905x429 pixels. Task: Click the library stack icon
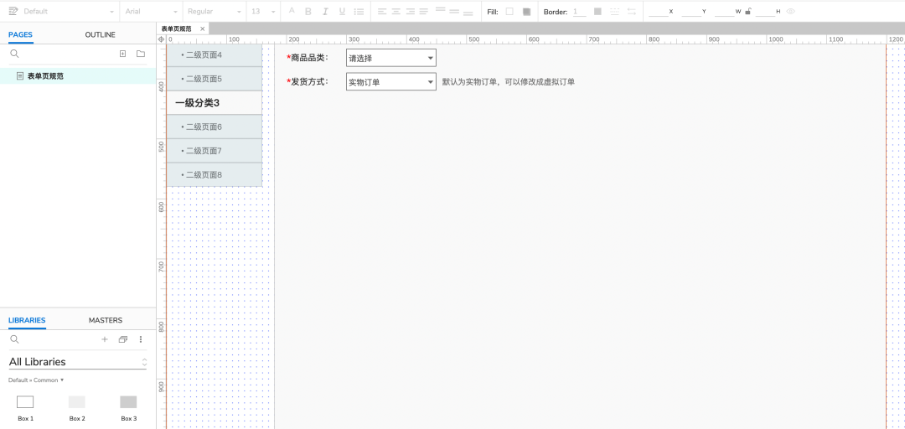click(x=122, y=339)
